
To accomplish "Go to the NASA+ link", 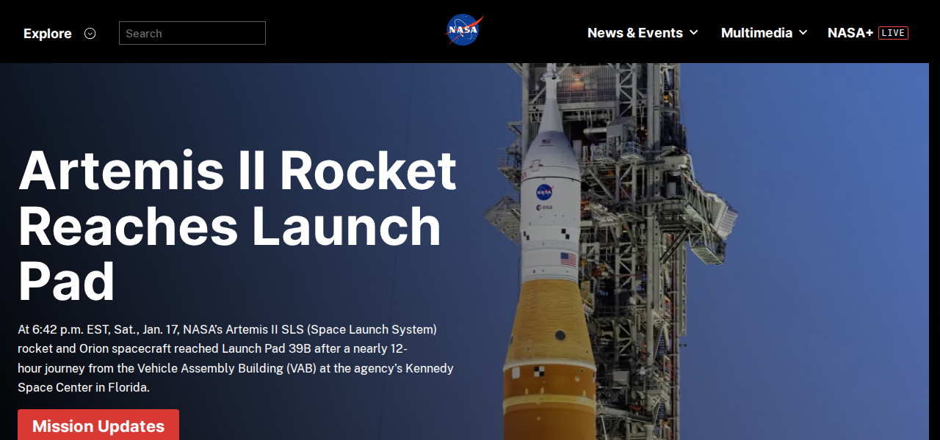I will (850, 33).
